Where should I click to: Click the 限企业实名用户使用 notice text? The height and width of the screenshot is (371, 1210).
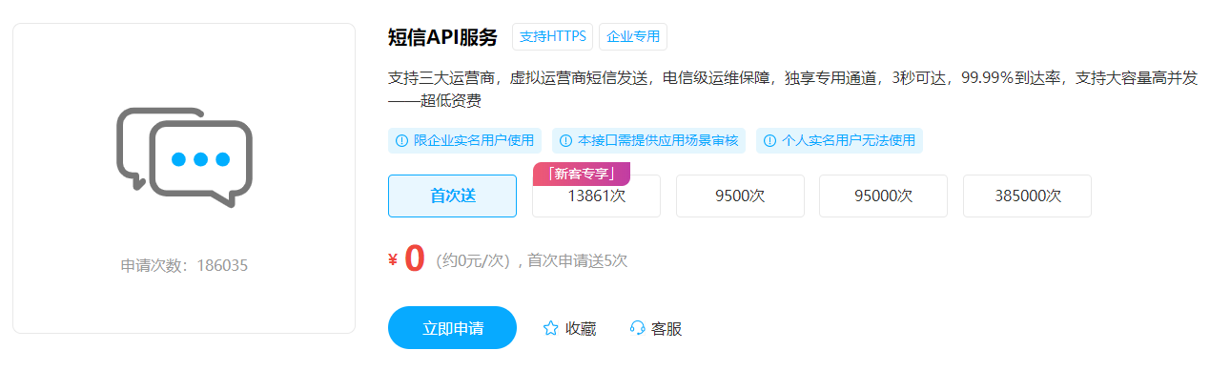tap(474, 140)
